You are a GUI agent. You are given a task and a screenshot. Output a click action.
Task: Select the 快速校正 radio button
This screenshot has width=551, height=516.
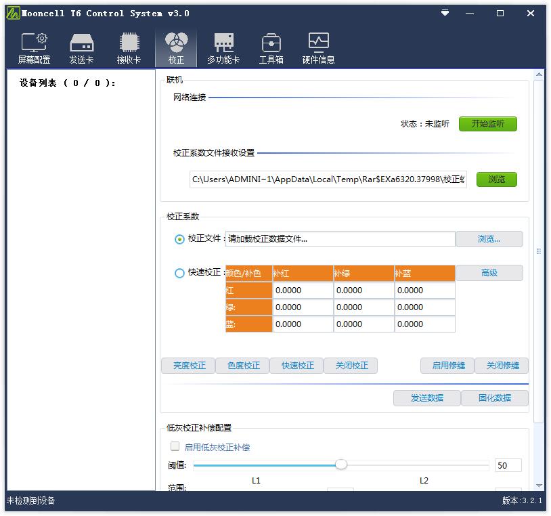click(x=179, y=273)
